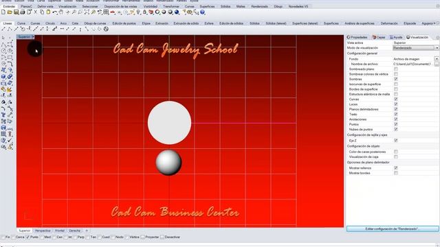Click the four-viewport layout icon
The height and width of the screenshot is (247, 440).
[x=106, y=12]
